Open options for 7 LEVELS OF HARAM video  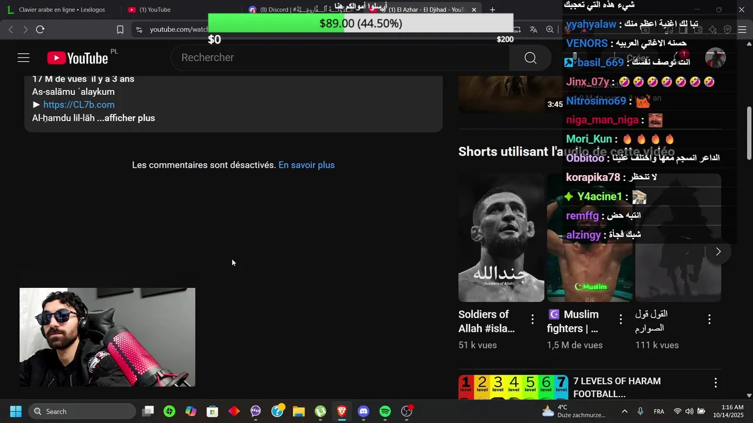(715, 383)
